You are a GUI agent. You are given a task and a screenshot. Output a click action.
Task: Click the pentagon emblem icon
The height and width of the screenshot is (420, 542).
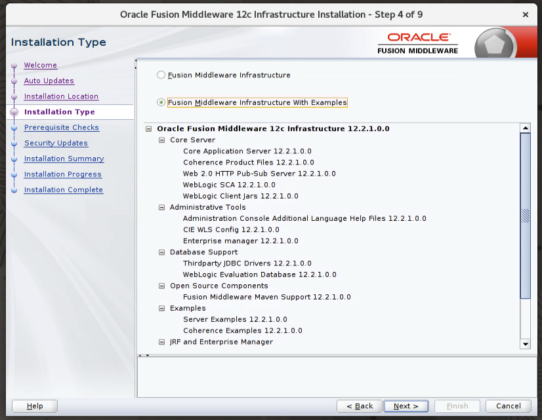[x=494, y=44]
